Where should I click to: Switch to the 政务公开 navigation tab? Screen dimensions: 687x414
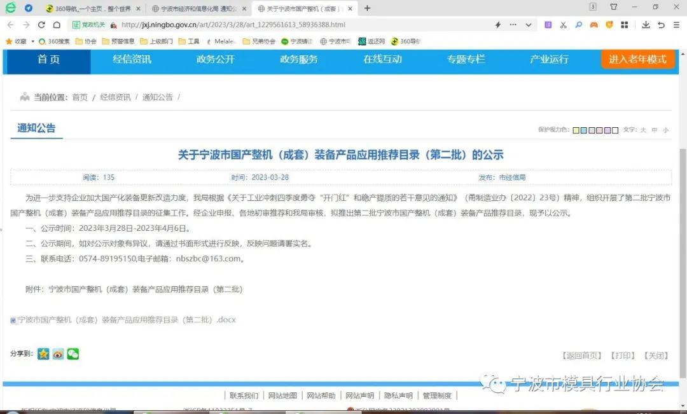click(214, 59)
